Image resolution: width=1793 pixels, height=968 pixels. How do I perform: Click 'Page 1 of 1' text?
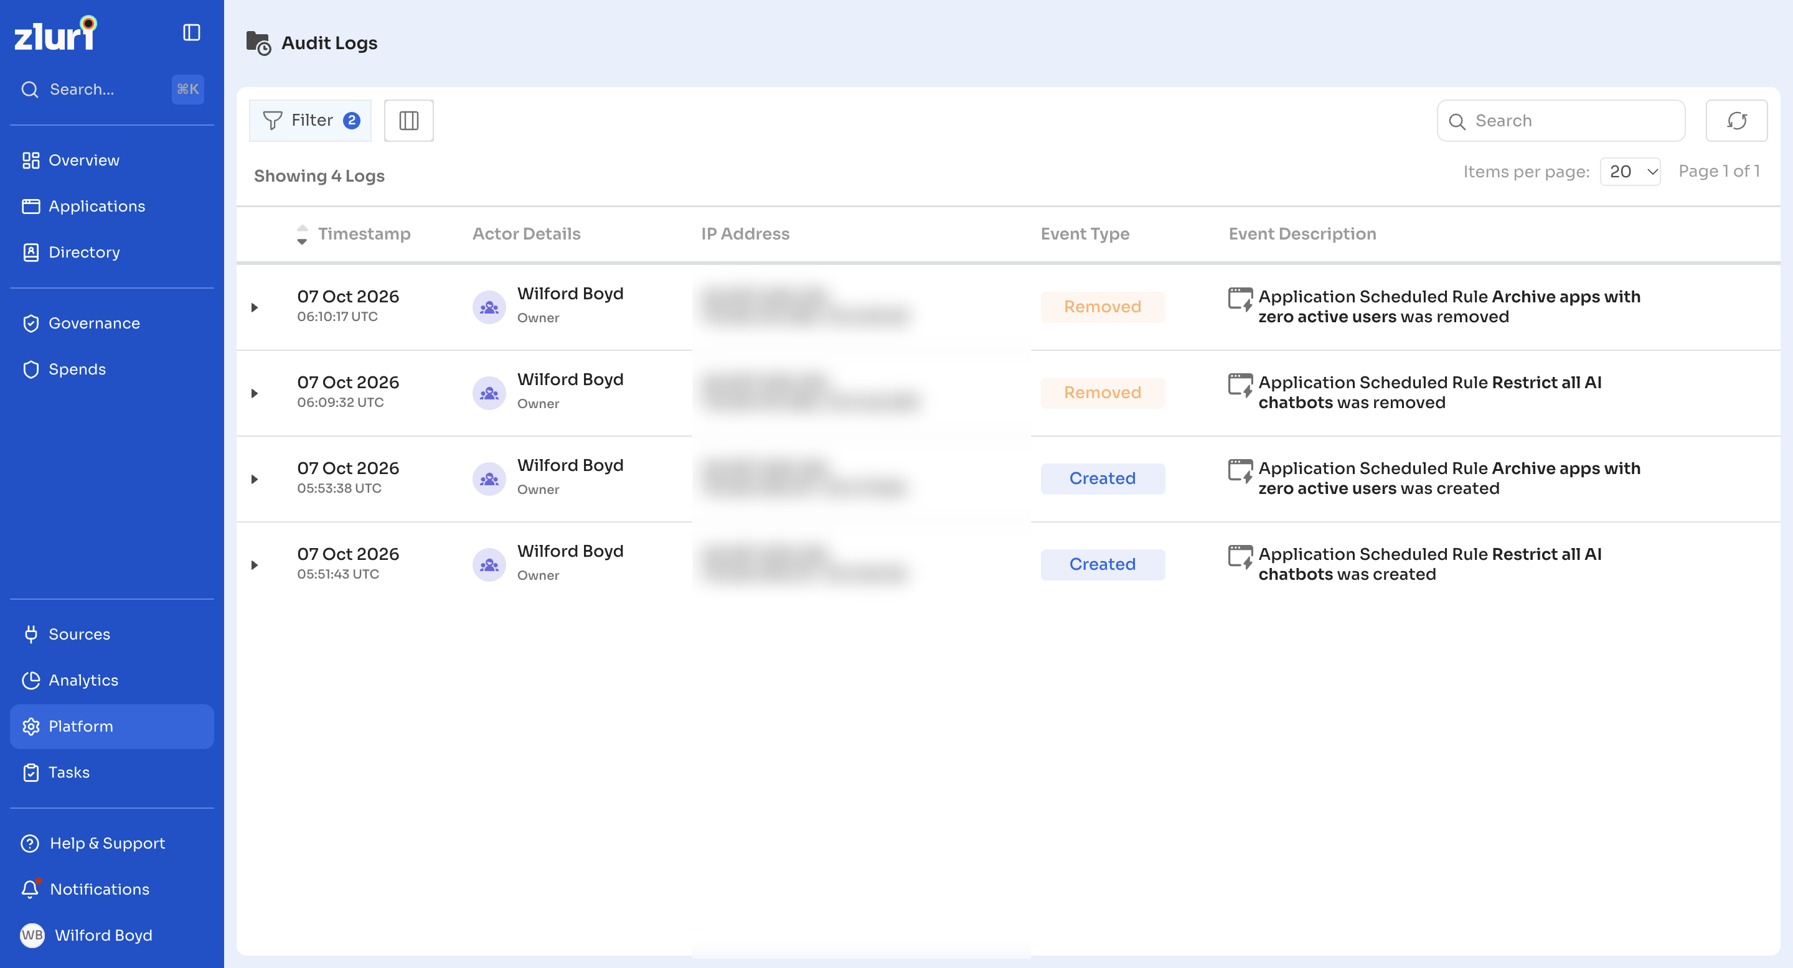click(x=1718, y=172)
